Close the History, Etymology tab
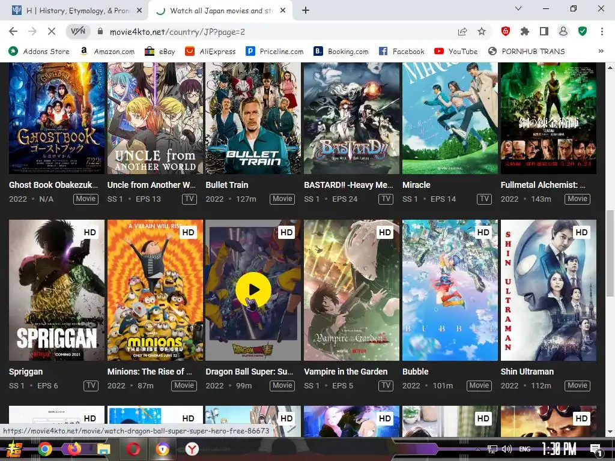The width and height of the screenshot is (615, 461). point(139,11)
